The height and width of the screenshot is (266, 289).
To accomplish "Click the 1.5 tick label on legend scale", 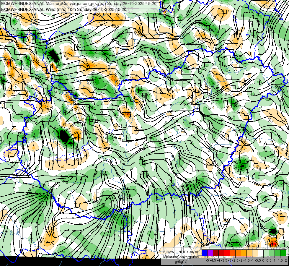I will tap(280, 260).
